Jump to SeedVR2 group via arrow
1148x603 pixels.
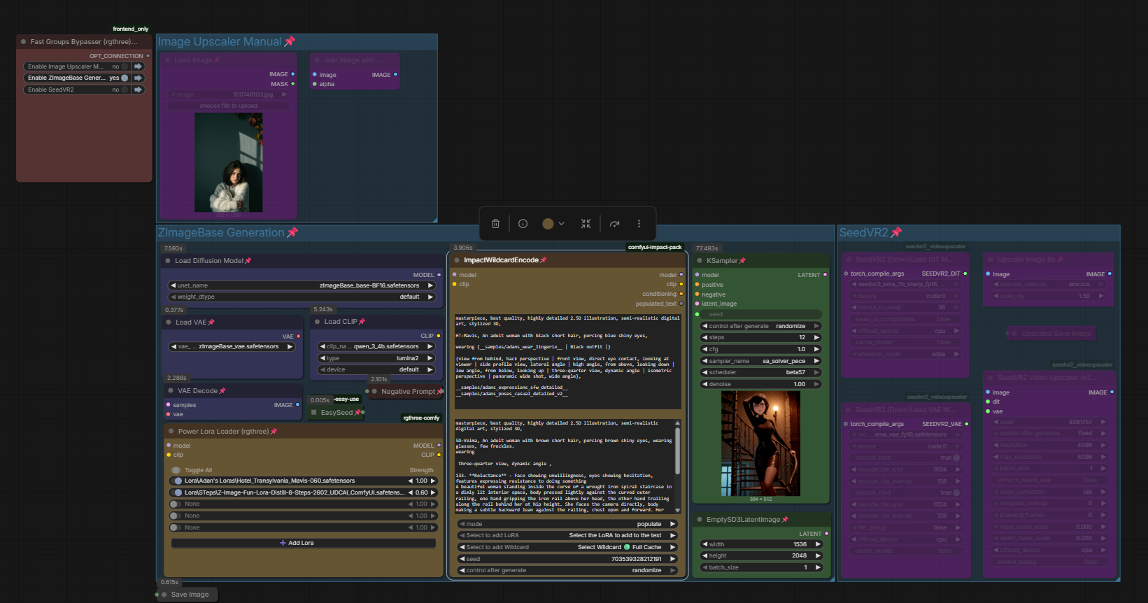pos(139,90)
